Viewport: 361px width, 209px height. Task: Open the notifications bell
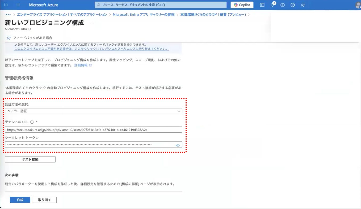pyautogui.click(x=272, y=5)
